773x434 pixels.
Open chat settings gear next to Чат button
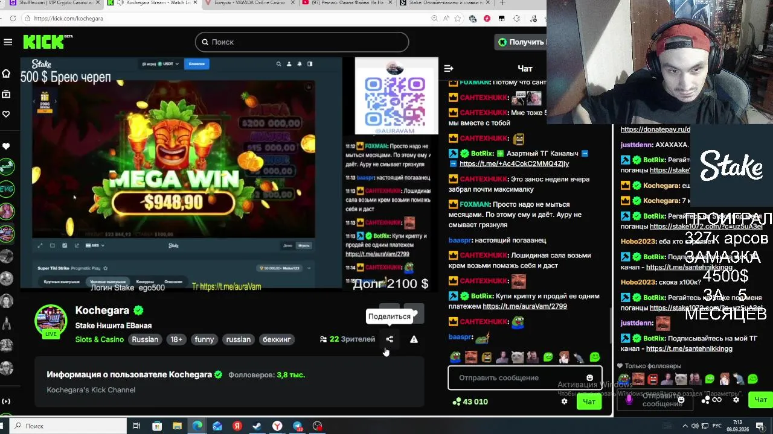pos(565,401)
